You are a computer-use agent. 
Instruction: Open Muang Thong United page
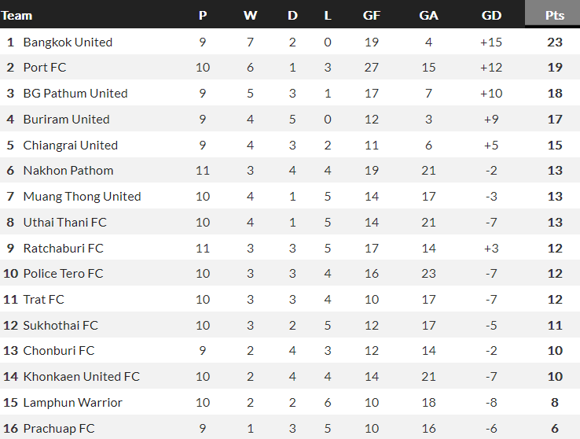point(82,197)
